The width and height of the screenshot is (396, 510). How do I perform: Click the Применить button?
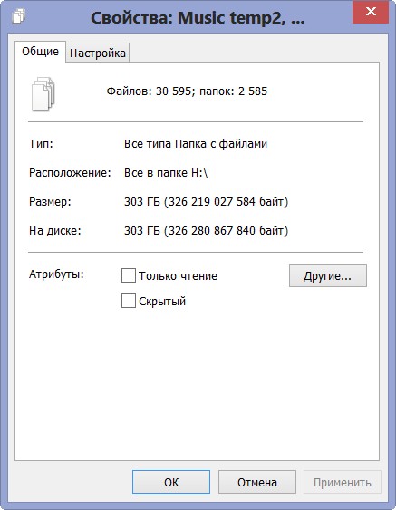coord(343,482)
